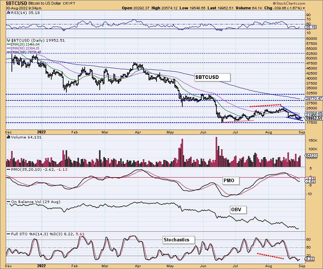Screen dimensions: 323x269
Task: Click the last price tag 19952.51
Action: pos(314,118)
